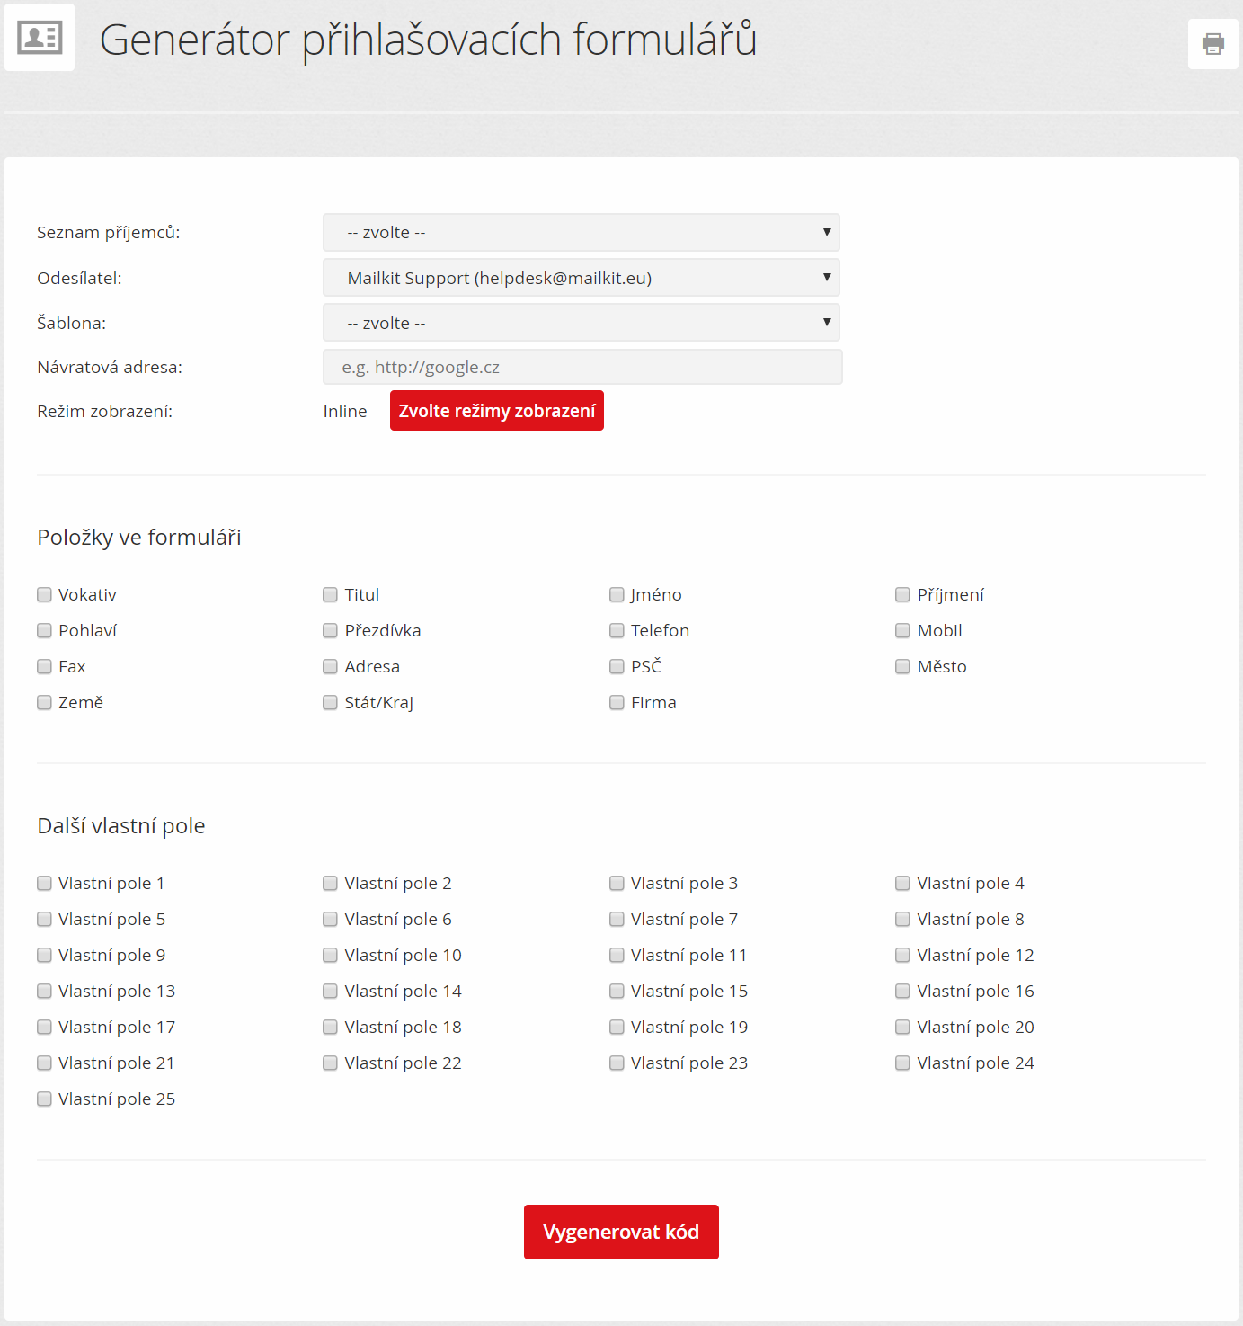The image size is (1243, 1326).
Task: Select Vlastní pole 19
Action: point(617,1027)
